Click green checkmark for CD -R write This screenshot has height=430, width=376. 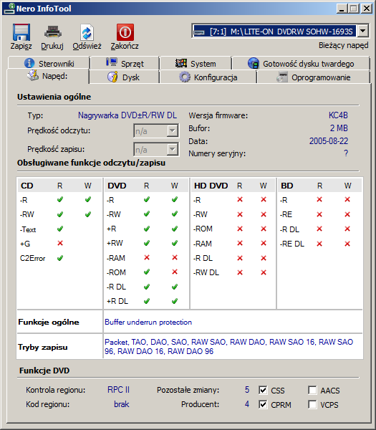(87, 200)
